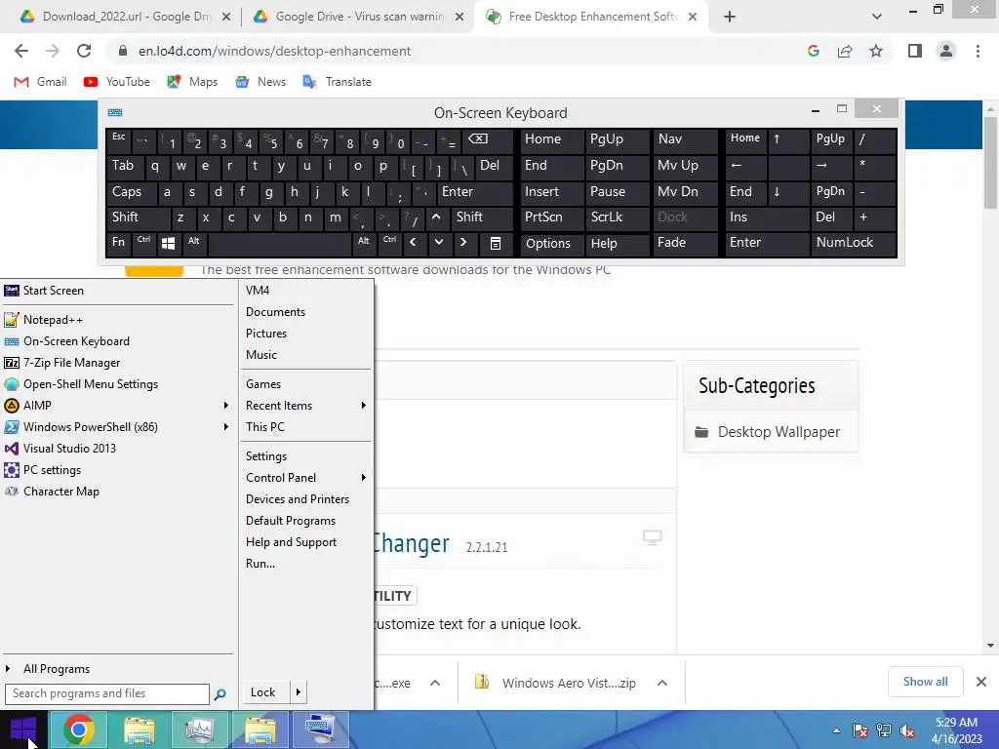Click the left arrow key beside right Ctrl

click(x=414, y=243)
